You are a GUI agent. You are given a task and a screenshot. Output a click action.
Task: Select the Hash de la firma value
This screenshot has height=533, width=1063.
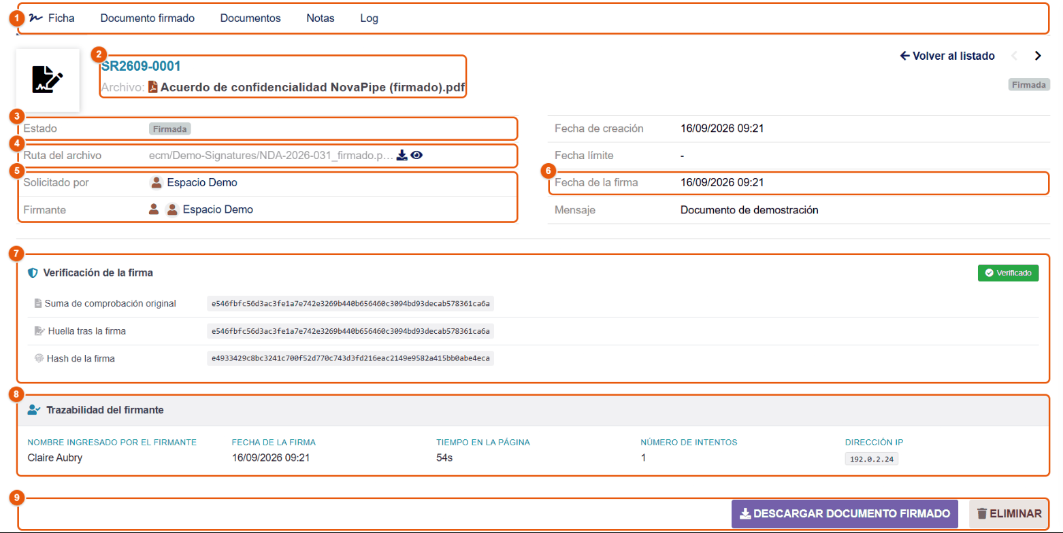350,358
